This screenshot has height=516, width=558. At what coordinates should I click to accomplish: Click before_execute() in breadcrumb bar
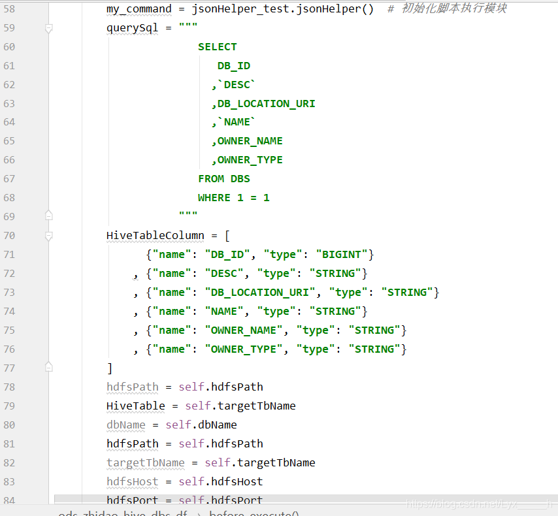coord(254,513)
